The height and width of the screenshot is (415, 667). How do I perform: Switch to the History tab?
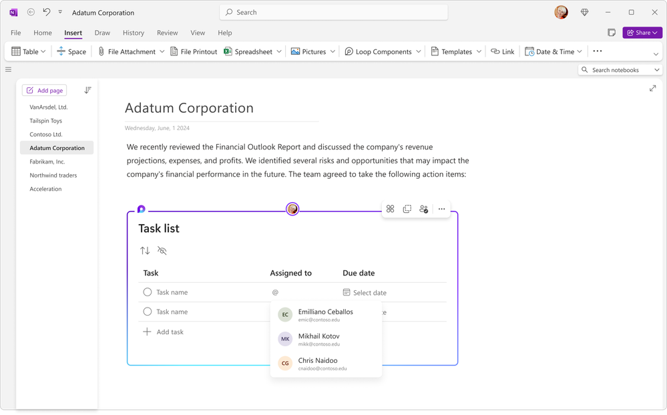click(x=134, y=33)
